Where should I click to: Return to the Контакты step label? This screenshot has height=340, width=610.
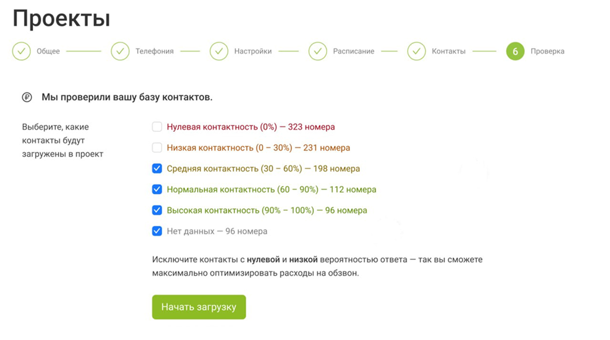coord(449,51)
